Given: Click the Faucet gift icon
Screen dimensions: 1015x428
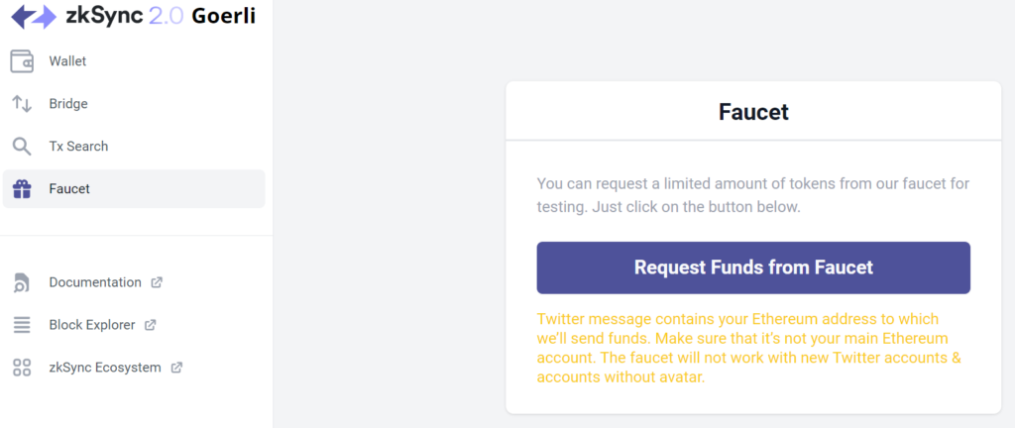Looking at the screenshot, I should 22,188.
